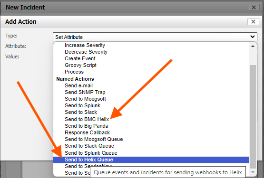The width and height of the screenshot is (264, 178).
Task: Select Decrease Severity option
Action: [86, 52]
